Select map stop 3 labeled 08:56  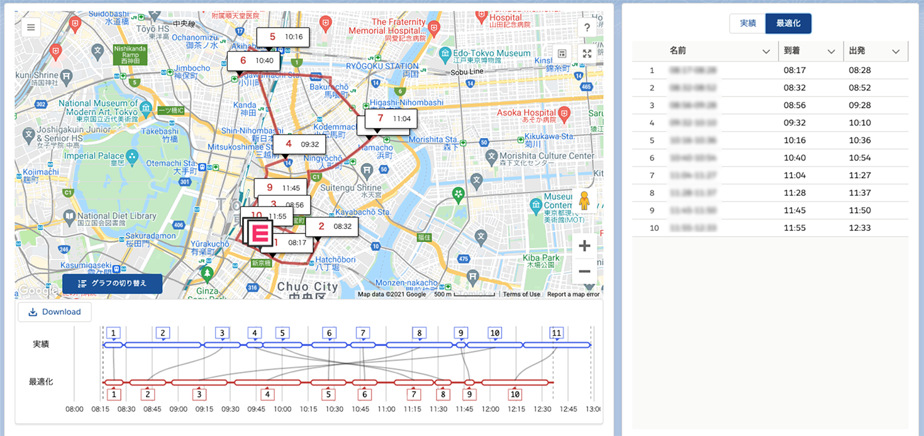coord(284,204)
